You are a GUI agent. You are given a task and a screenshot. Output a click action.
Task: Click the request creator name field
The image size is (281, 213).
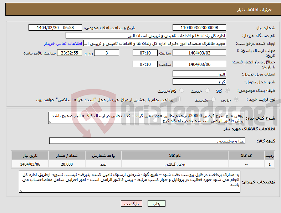coord(155,43)
